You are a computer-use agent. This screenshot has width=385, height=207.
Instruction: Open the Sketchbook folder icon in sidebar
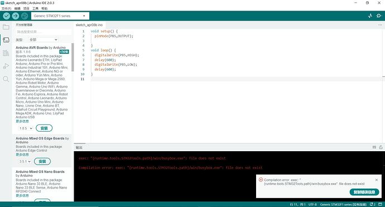(x=6, y=27)
